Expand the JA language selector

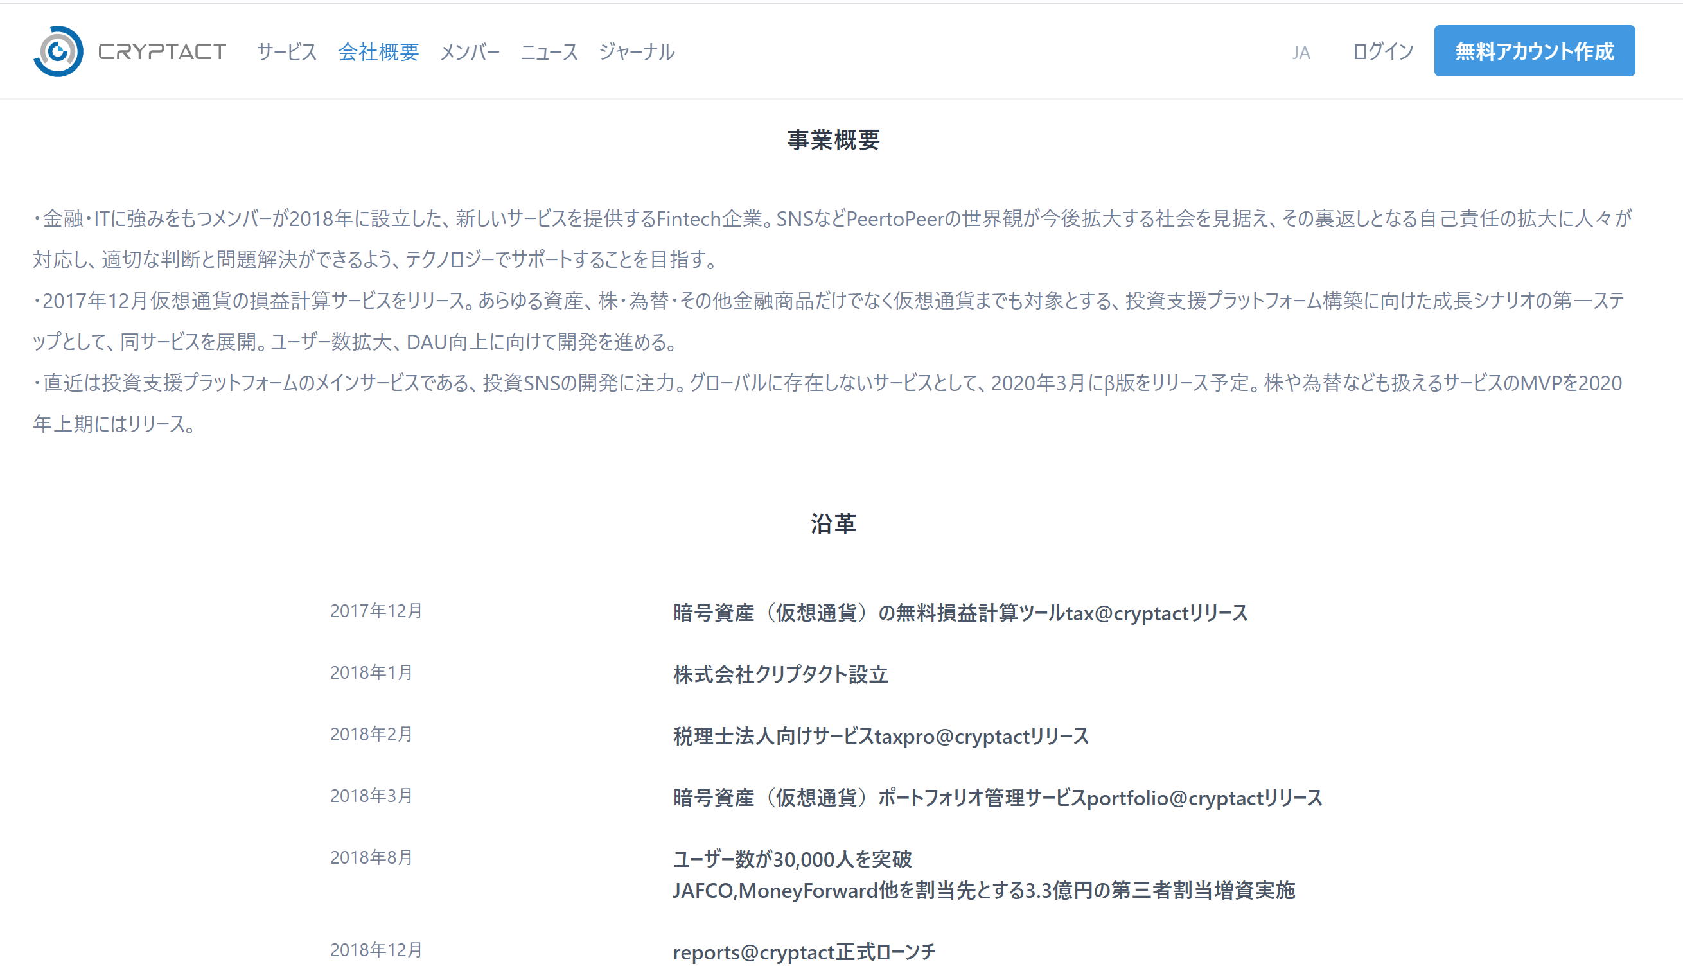(1300, 53)
